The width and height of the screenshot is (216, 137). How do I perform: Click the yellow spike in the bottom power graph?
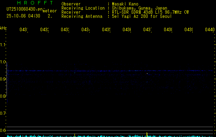click(x=147, y=134)
